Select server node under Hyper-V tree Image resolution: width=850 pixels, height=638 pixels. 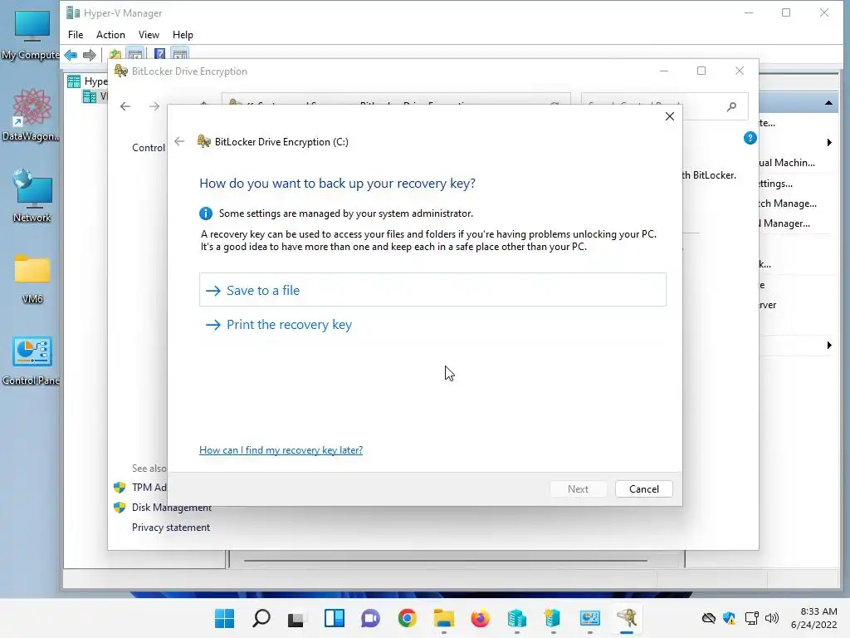click(95, 96)
